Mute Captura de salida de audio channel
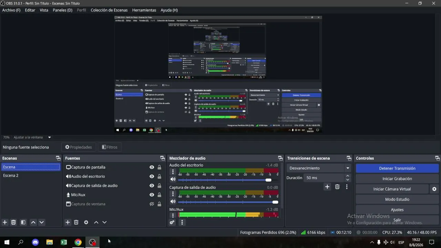441x248 pixels. [x=173, y=201]
